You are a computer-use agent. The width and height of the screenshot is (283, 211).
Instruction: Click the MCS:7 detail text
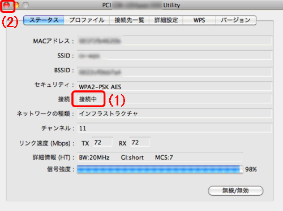click(164, 157)
